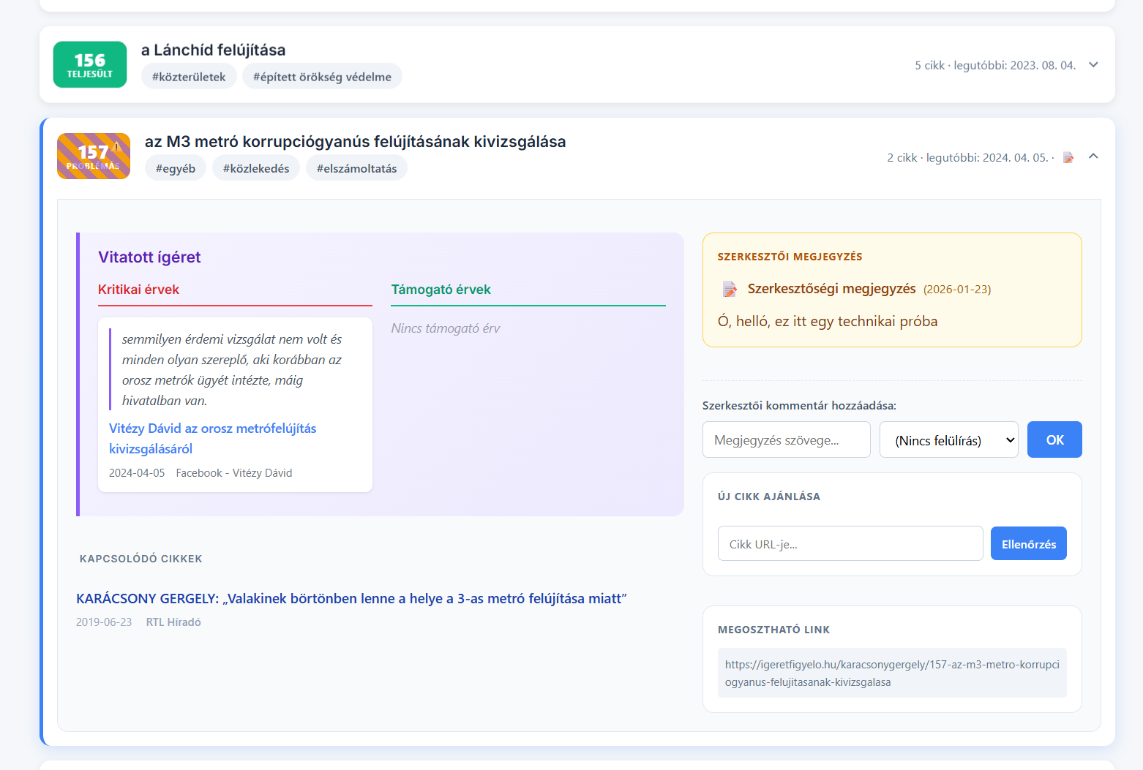Choose the #közterületek tag

(189, 77)
